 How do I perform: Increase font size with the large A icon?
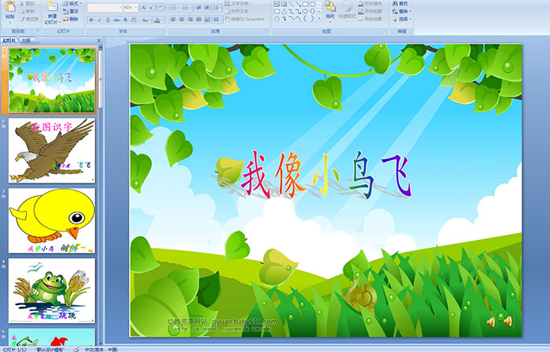pos(144,7)
